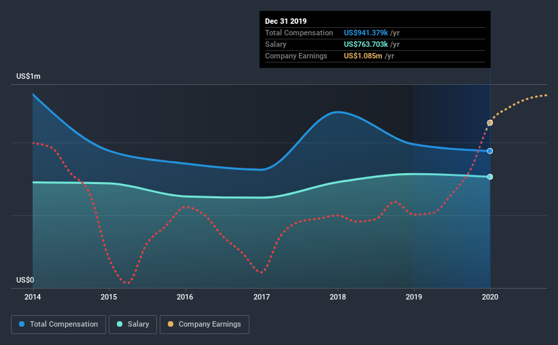Click the 2020 x-axis label

pos(490,297)
